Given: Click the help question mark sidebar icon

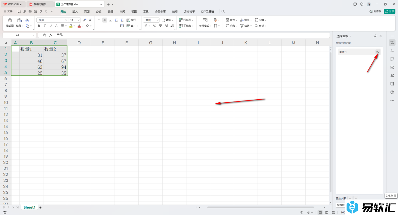Looking at the screenshot, I should click(392, 92).
